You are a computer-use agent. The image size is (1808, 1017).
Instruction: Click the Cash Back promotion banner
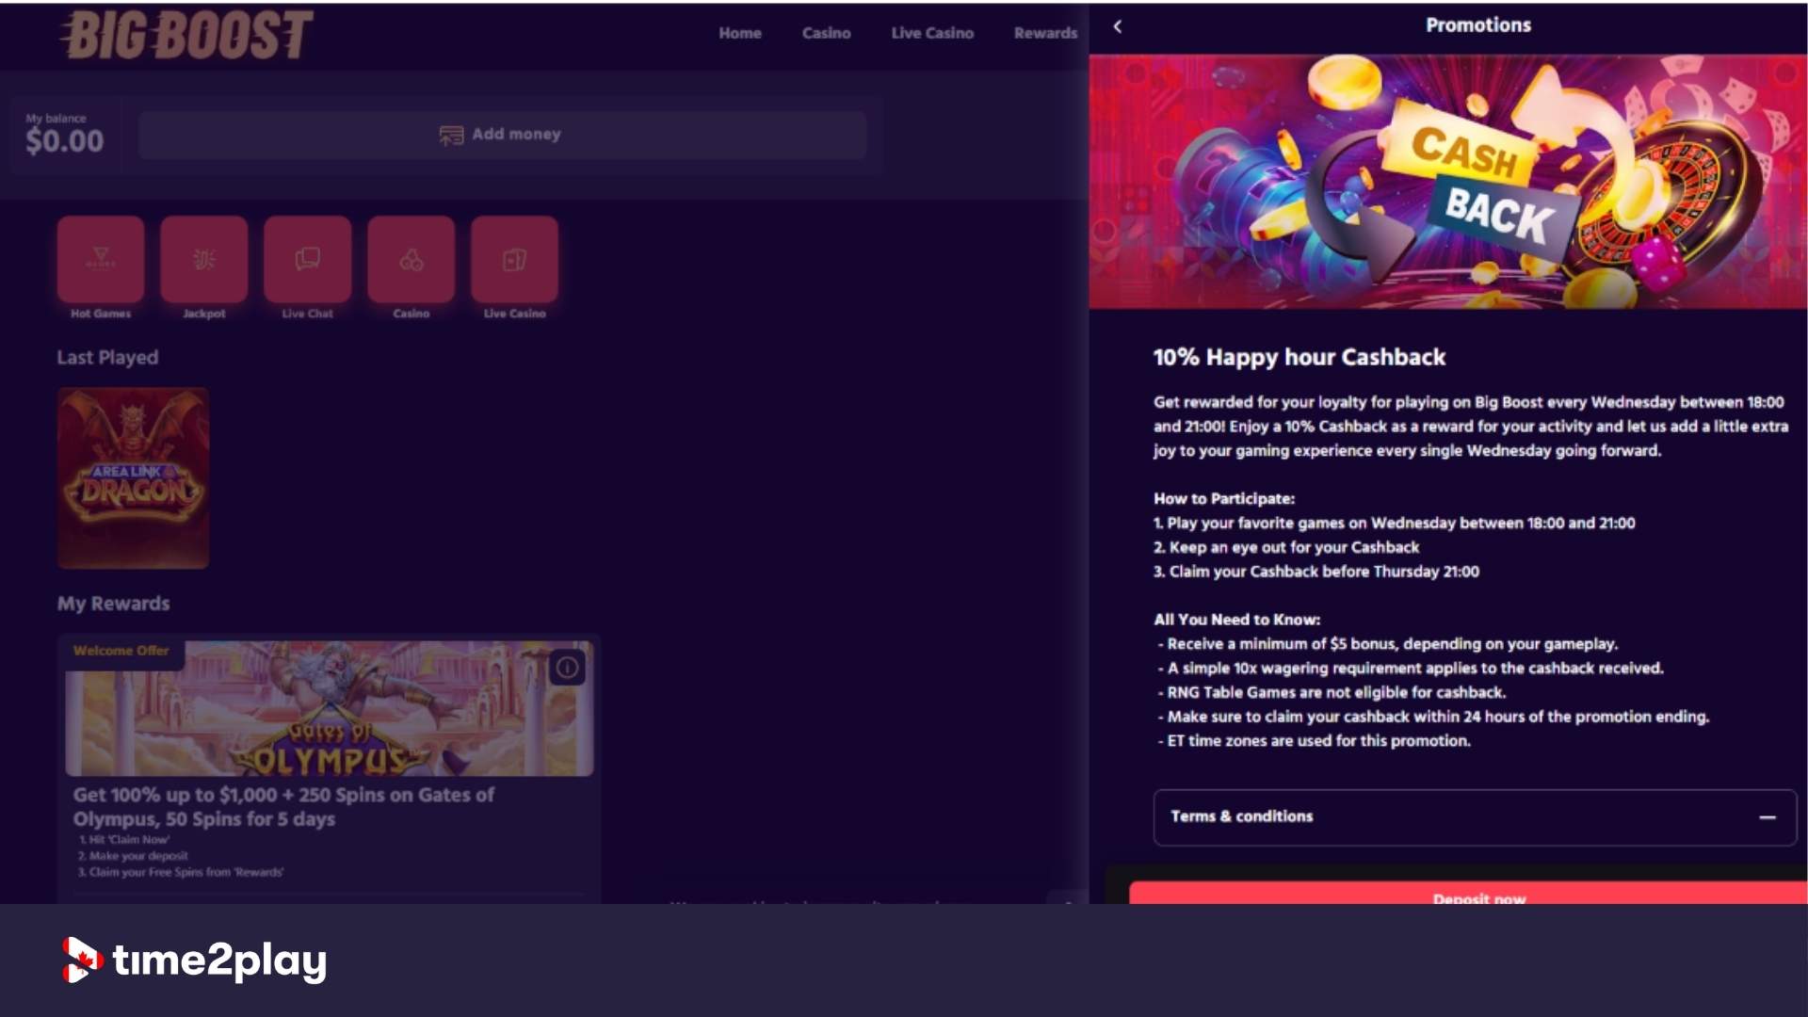coord(1448,182)
